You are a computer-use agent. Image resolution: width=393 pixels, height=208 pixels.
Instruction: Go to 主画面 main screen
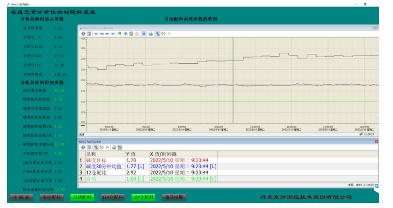(21, 198)
